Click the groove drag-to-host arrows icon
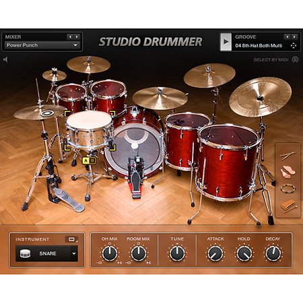303x303 pixels. 294,46
